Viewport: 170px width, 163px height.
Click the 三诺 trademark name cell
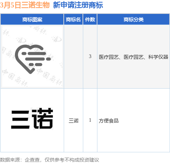tap(73, 121)
